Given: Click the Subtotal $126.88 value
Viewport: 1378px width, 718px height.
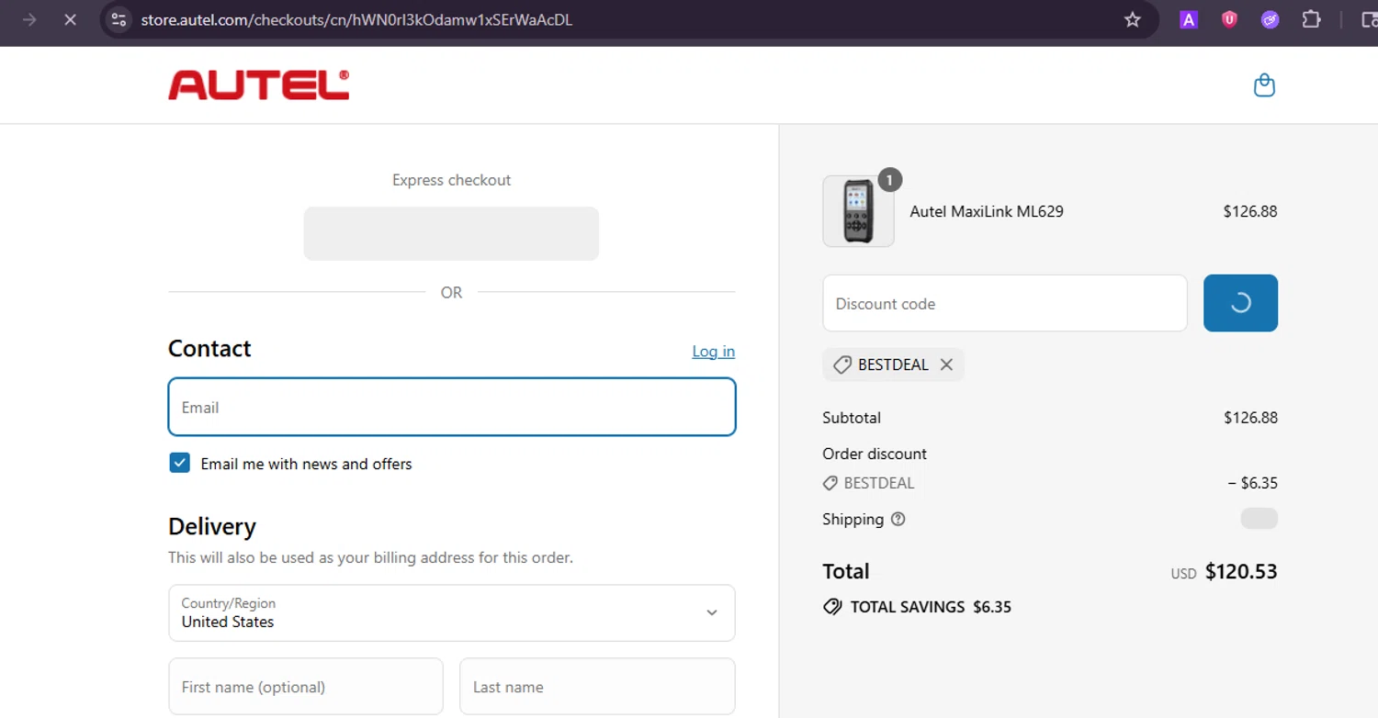Looking at the screenshot, I should [x=1250, y=418].
